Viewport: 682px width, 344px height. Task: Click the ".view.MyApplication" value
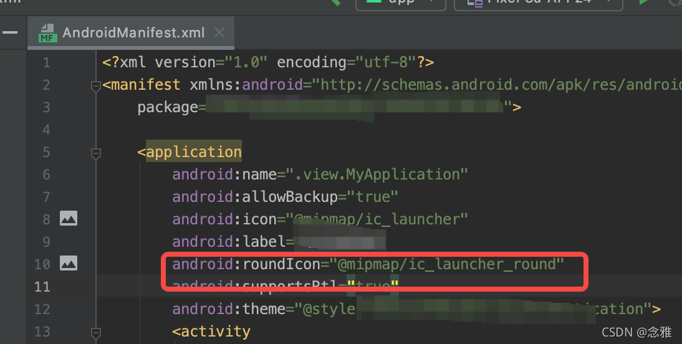click(x=377, y=174)
